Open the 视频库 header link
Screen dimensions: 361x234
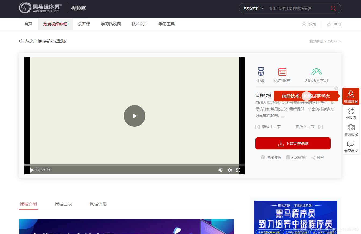[x=78, y=8]
